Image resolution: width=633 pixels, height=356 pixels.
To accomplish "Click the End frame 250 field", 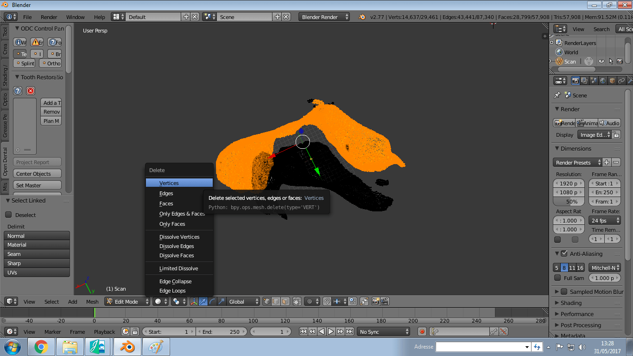I will click(x=222, y=331).
